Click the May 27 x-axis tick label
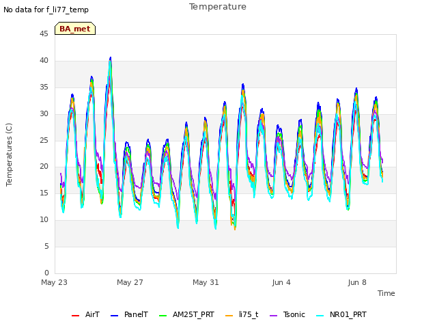The image size is (437, 328). [130, 282]
